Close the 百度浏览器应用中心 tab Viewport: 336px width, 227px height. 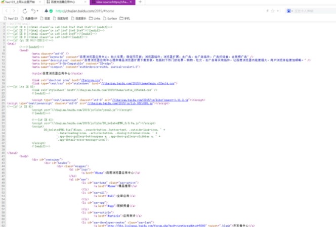(x=86, y=2)
